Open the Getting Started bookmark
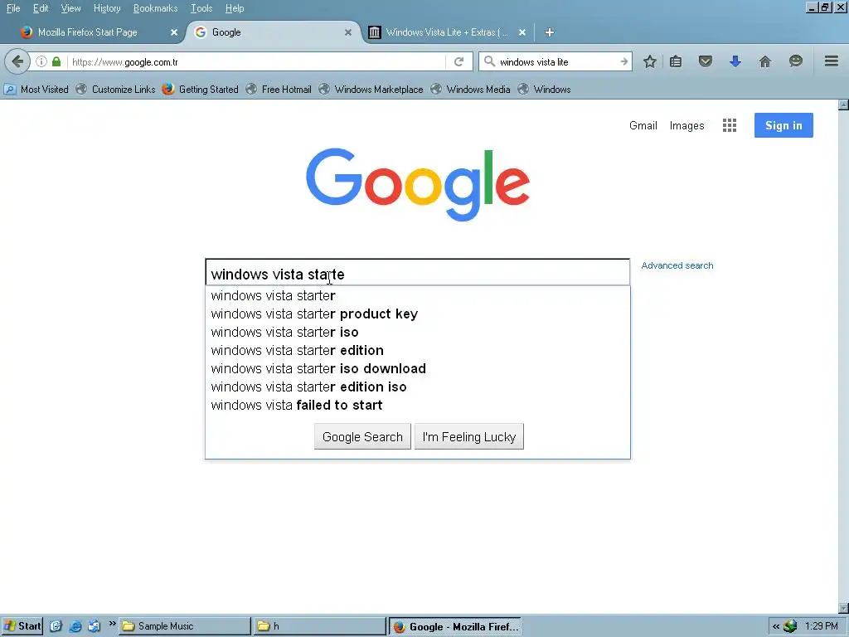The image size is (849, 637). (x=201, y=90)
